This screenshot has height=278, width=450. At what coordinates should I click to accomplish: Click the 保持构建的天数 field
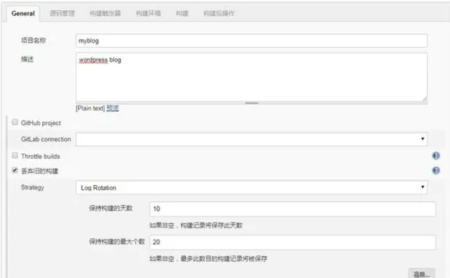(x=292, y=209)
